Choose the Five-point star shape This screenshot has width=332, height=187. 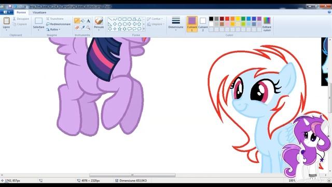coord(120,29)
